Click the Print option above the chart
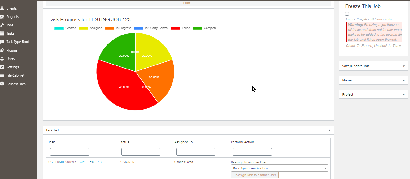 point(186,3)
